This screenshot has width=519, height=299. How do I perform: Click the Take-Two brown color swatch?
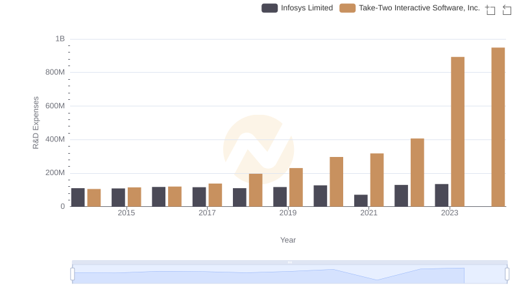click(348, 8)
